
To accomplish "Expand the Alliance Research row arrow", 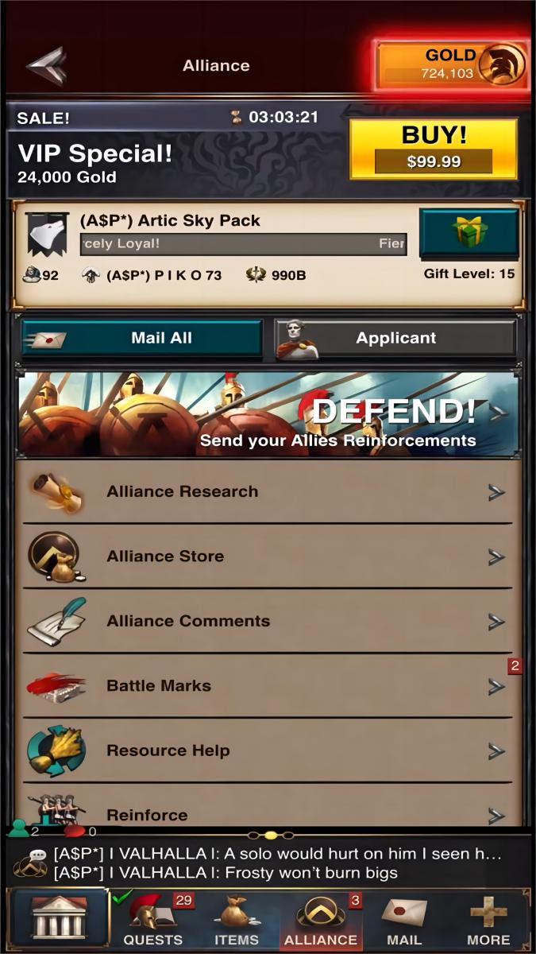I will click(x=496, y=493).
